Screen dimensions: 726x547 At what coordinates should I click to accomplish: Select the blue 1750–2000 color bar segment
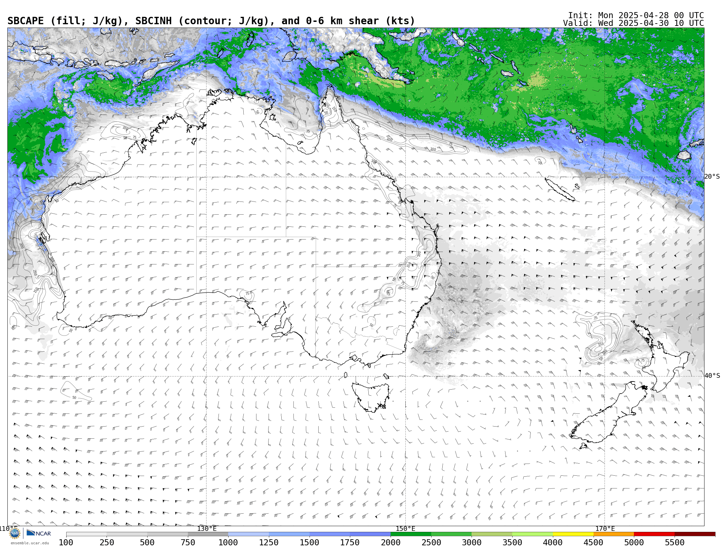click(x=370, y=534)
